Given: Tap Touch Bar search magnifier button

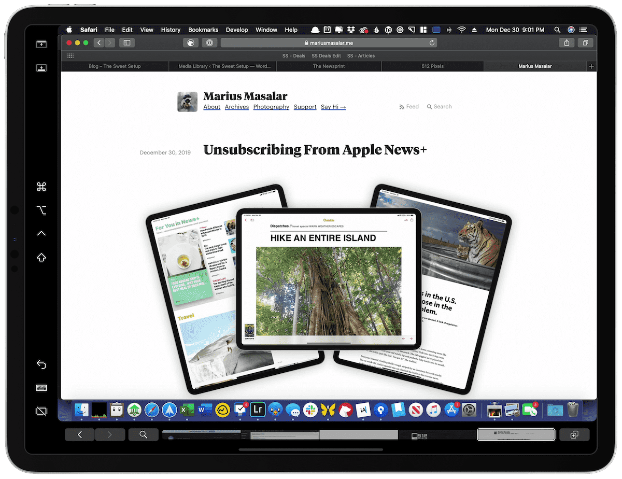Looking at the screenshot, I should click(x=143, y=435).
